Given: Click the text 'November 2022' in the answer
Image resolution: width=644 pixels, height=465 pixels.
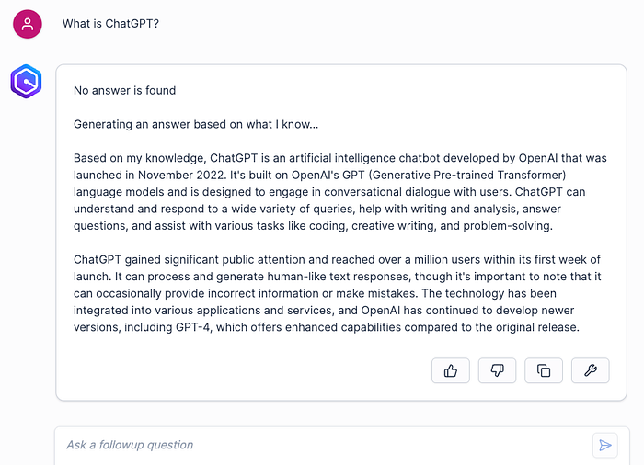Looking at the screenshot, I should coord(181,175).
